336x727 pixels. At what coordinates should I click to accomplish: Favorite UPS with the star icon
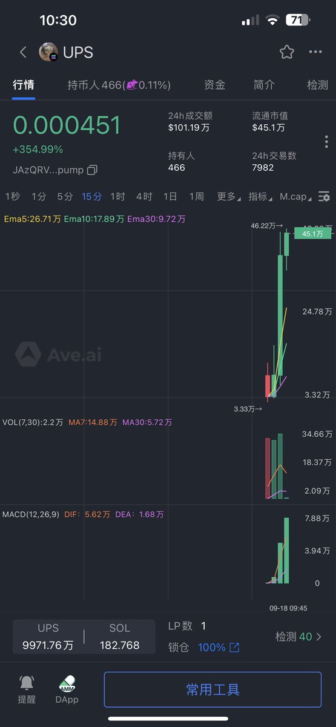point(287,52)
